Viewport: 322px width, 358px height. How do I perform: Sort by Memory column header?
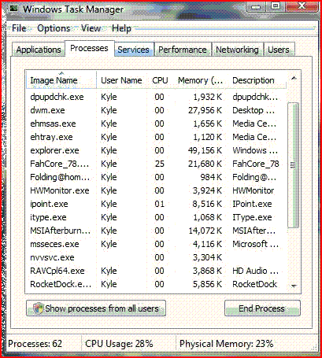pos(200,80)
